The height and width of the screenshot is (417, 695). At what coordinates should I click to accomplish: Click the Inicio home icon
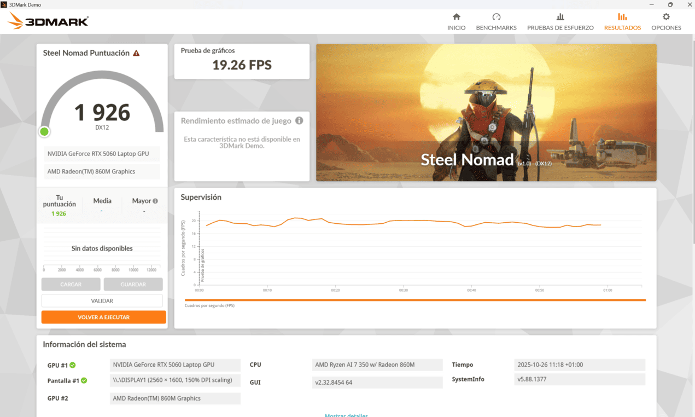click(x=456, y=17)
